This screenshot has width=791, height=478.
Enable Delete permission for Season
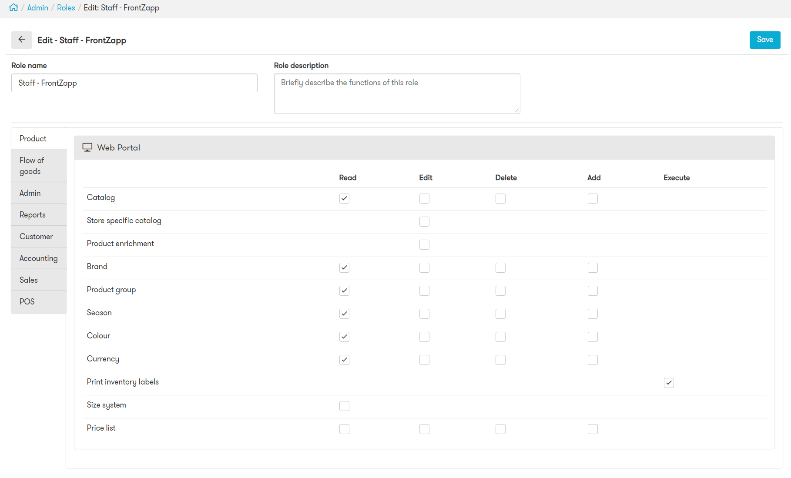coord(500,314)
